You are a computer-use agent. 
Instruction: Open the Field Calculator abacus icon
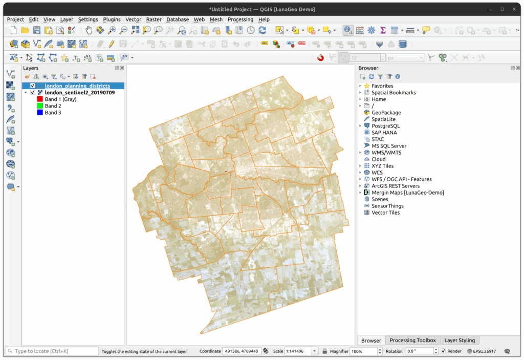click(360, 31)
